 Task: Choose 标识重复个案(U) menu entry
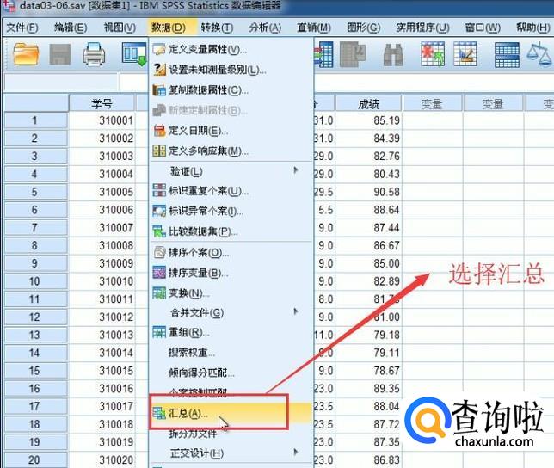click(231, 191)
